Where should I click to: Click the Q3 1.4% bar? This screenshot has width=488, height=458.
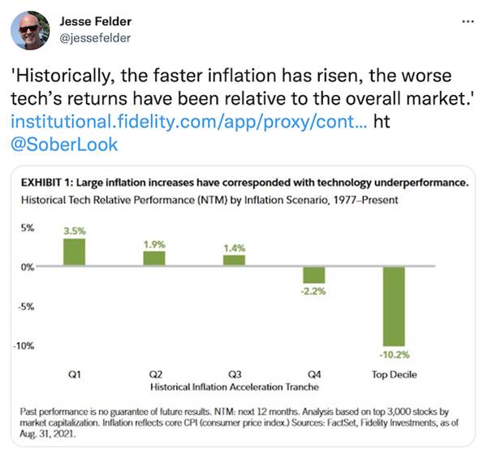(234, 261)
